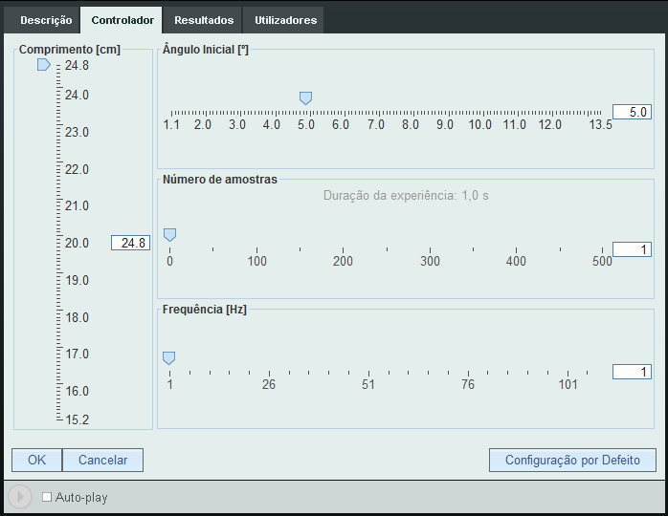Click the 500 label on the samples scale
668x516 pixels.
coord(602,261)
